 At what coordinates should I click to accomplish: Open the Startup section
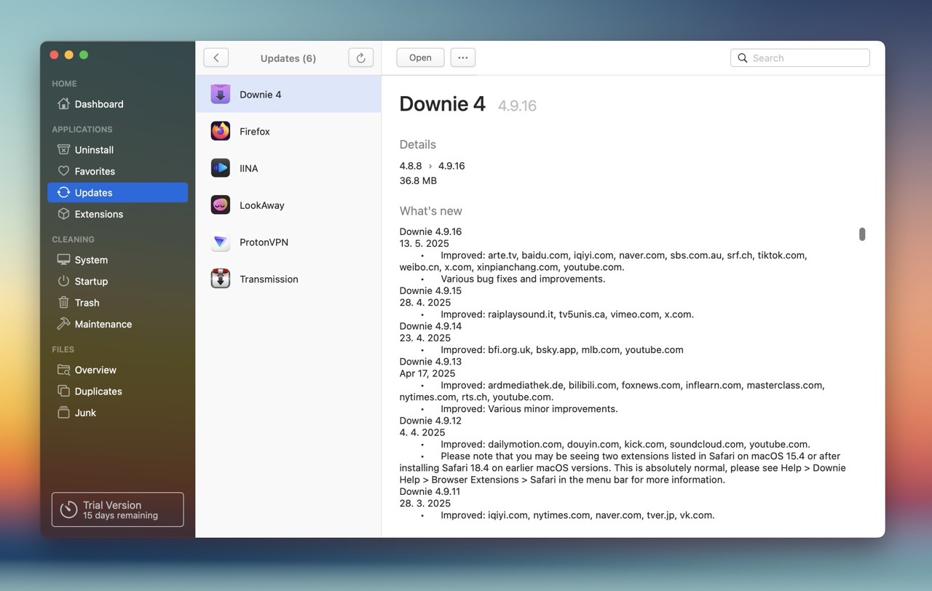click(118, 281)
